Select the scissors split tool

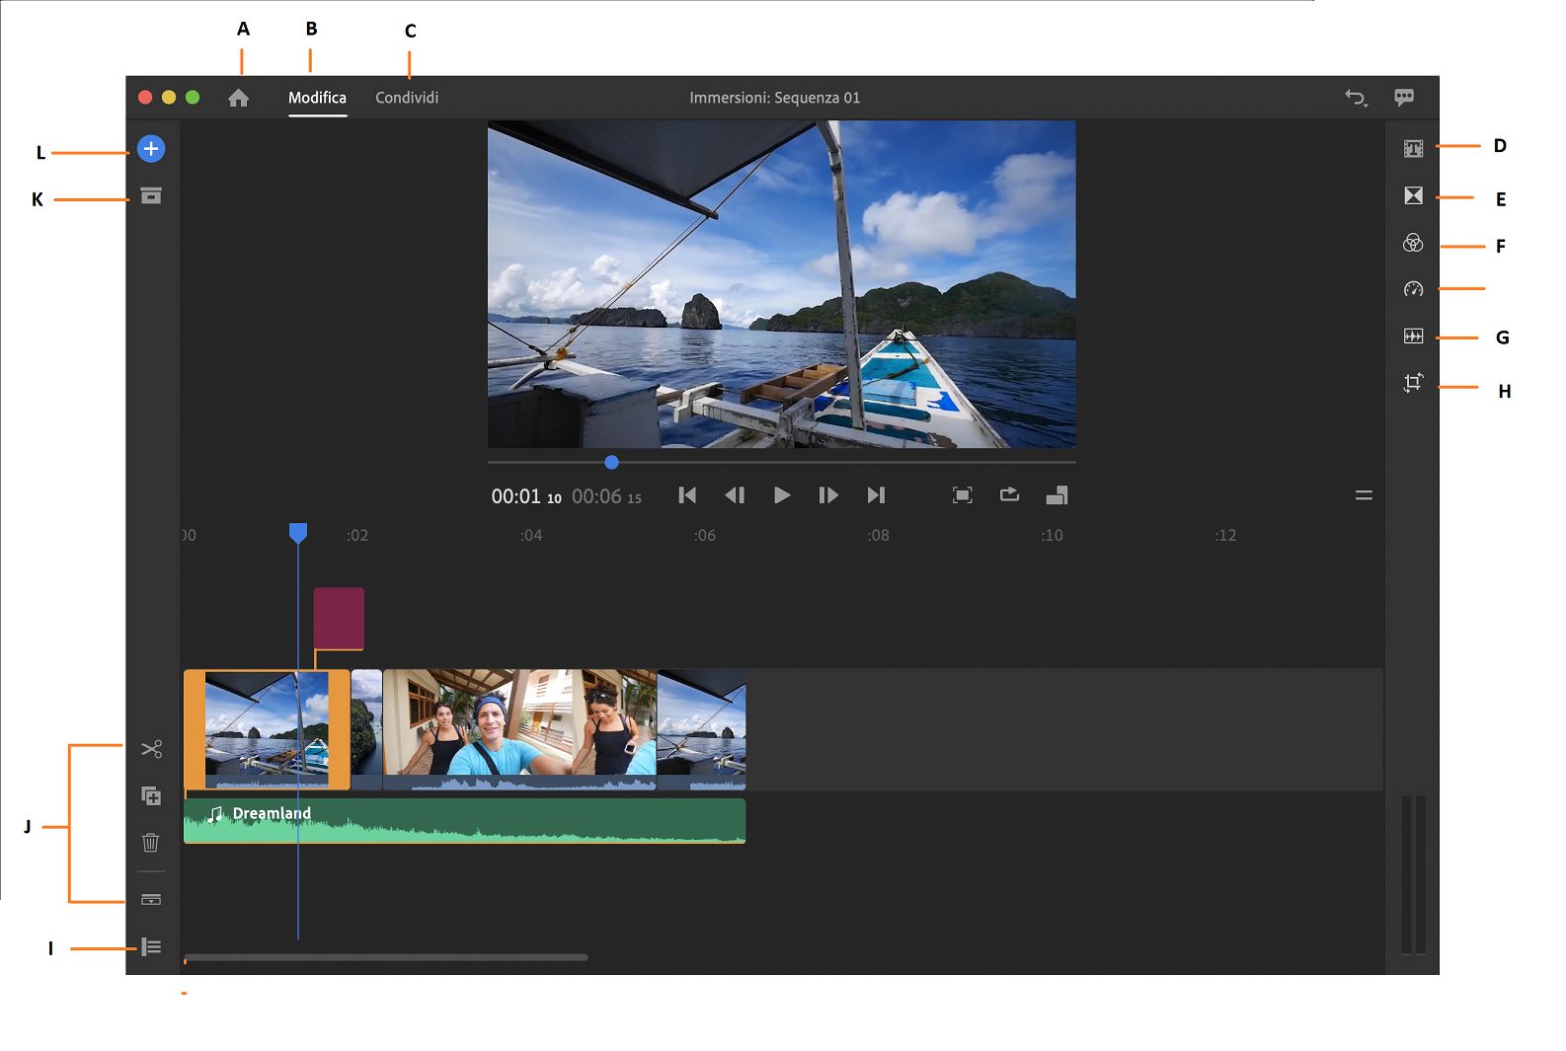coord(151,749)
